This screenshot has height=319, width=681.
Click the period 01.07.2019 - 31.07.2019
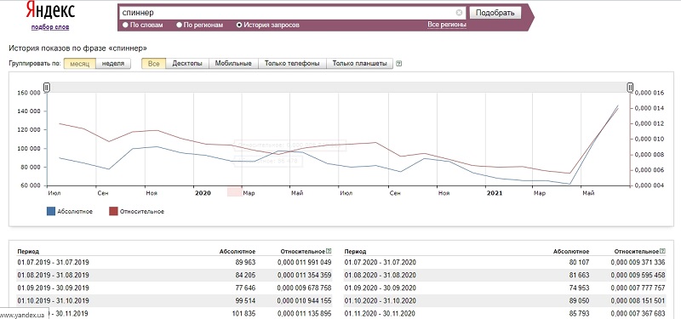pos(54,263)
